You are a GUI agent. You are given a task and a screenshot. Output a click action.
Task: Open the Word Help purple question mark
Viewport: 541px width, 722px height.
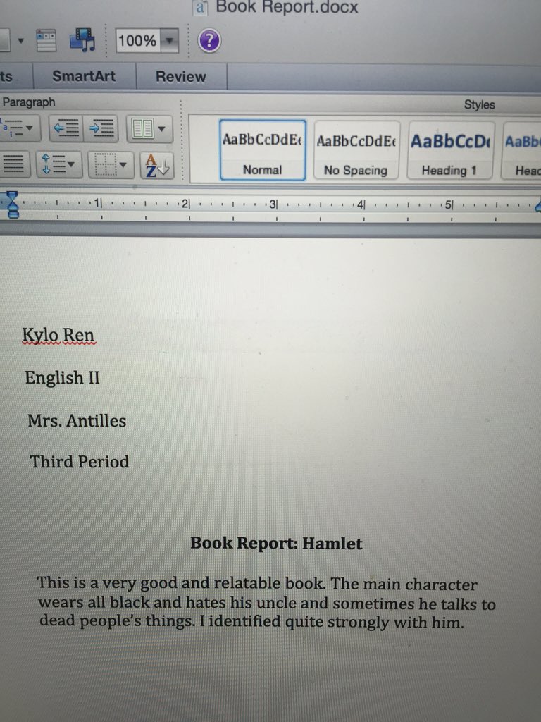(209, 40)
